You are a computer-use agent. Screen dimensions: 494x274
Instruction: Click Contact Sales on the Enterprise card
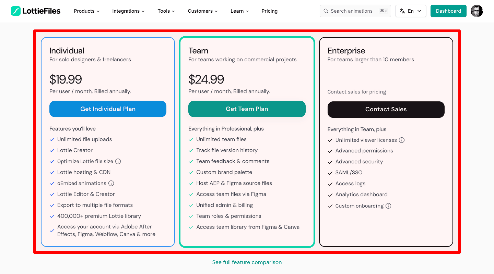coord(386,109)
